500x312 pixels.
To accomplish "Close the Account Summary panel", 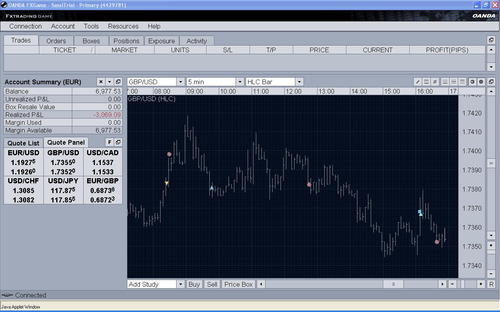I will click(101, 82).
